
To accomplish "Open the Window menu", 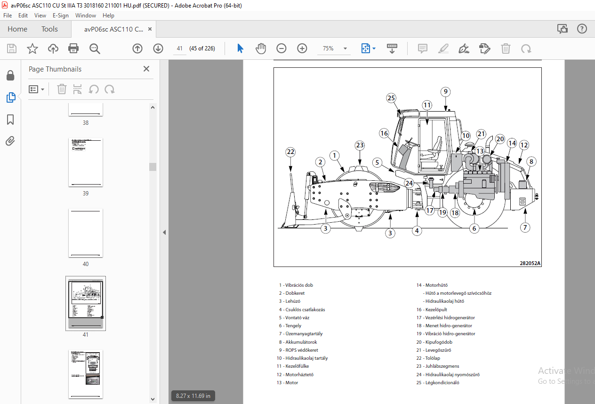I will (x=86, y=16).
